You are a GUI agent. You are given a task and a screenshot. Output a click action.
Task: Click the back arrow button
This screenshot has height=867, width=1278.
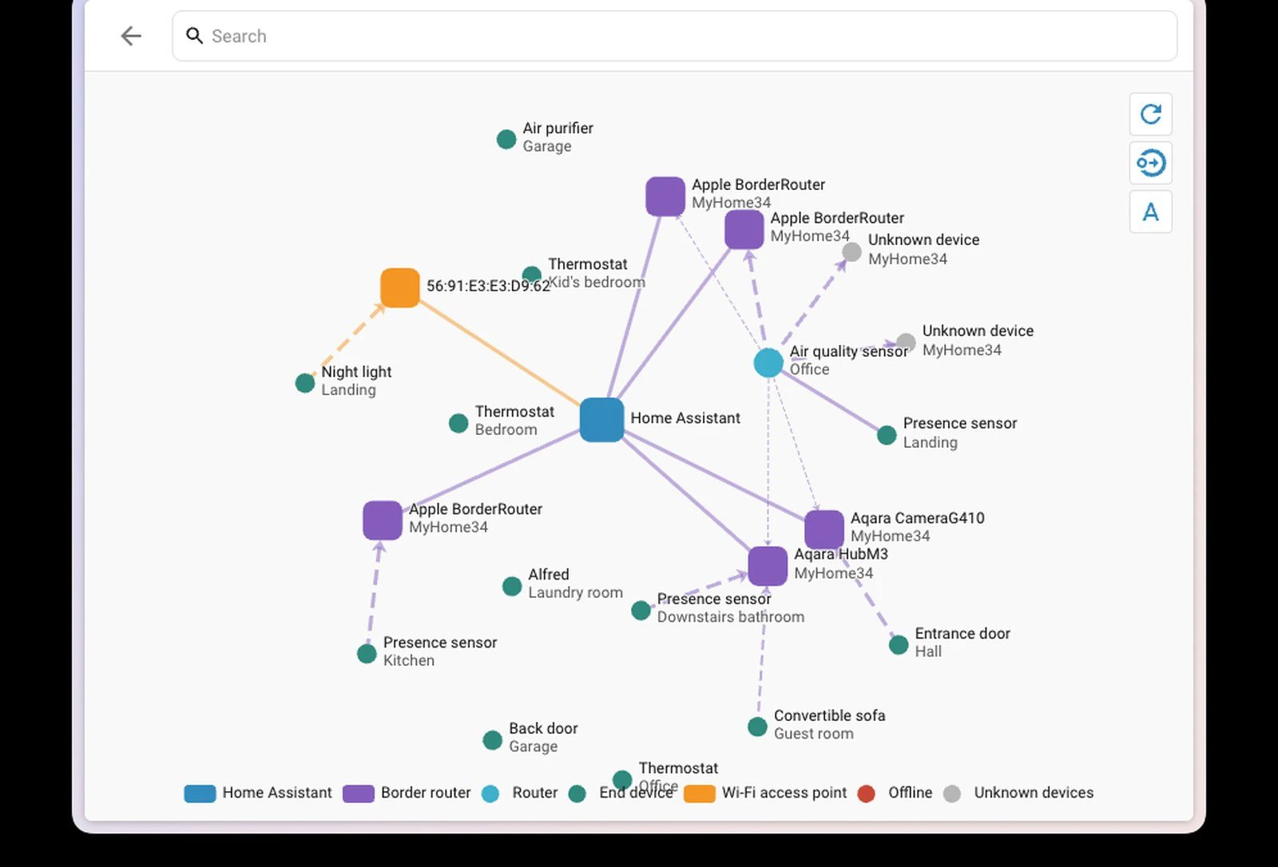pyautogui.click(x=131, y=36)
